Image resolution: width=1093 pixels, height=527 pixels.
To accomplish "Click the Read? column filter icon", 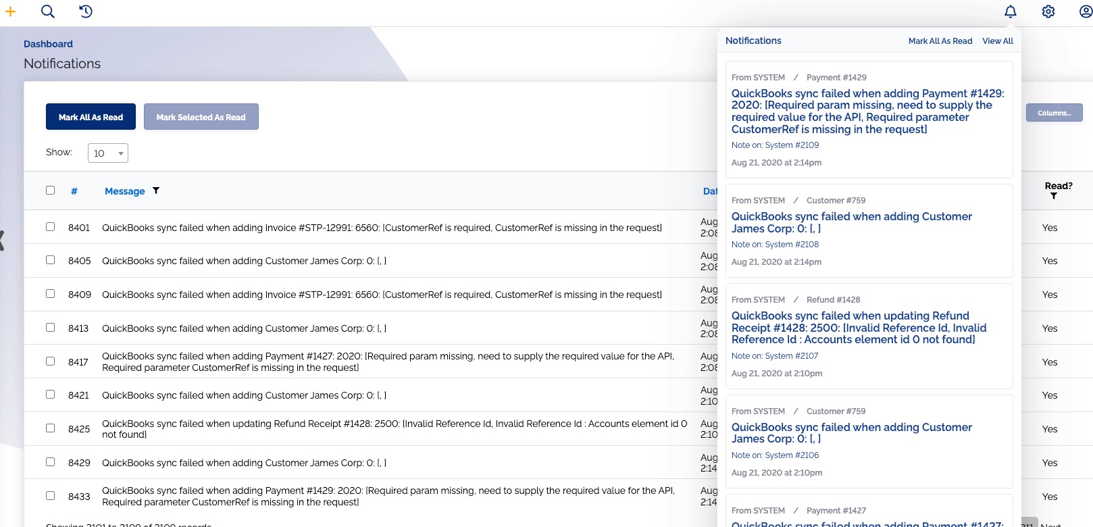I will click(1054, 196).
